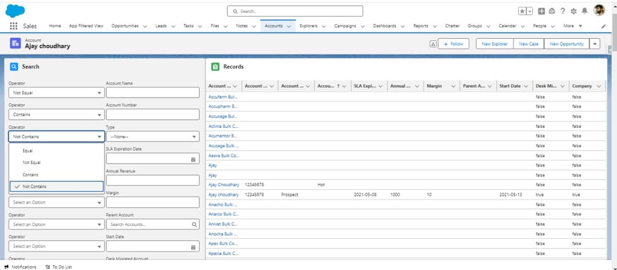This screenshot has height=270, width=617.
Task: Open the Margin column header menu
Action: click(x=453, y=86)
